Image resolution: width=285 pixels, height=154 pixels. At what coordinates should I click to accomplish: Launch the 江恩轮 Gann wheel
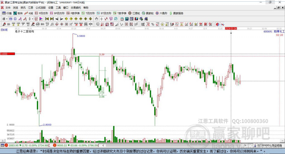tap(134, 13)
